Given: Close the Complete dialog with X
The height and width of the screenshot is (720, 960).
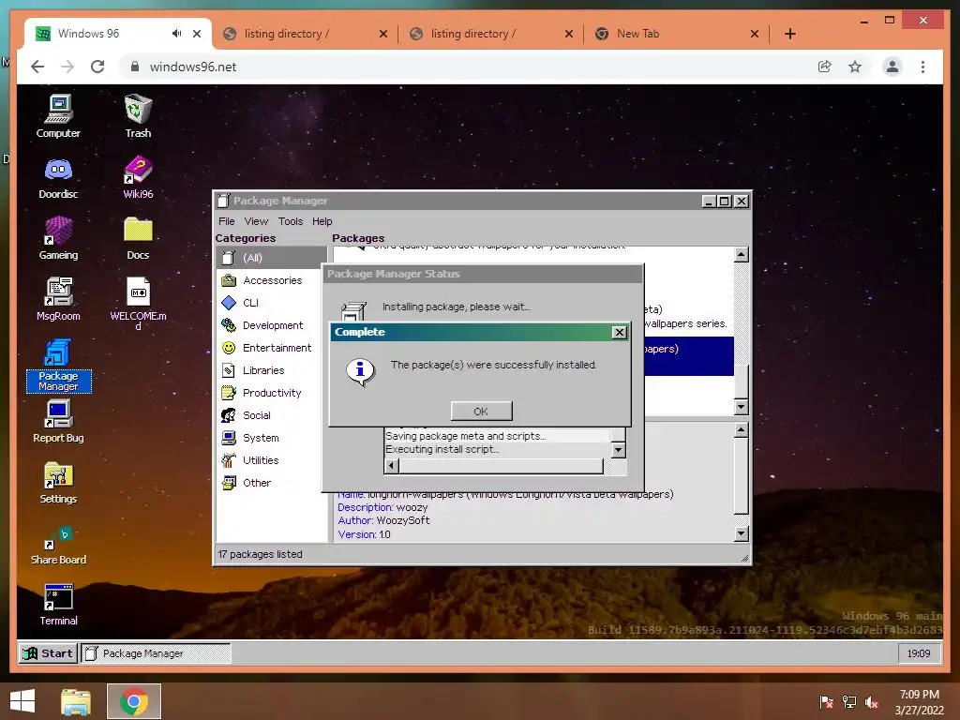Looking at the screenshot, I should (619, 332).
